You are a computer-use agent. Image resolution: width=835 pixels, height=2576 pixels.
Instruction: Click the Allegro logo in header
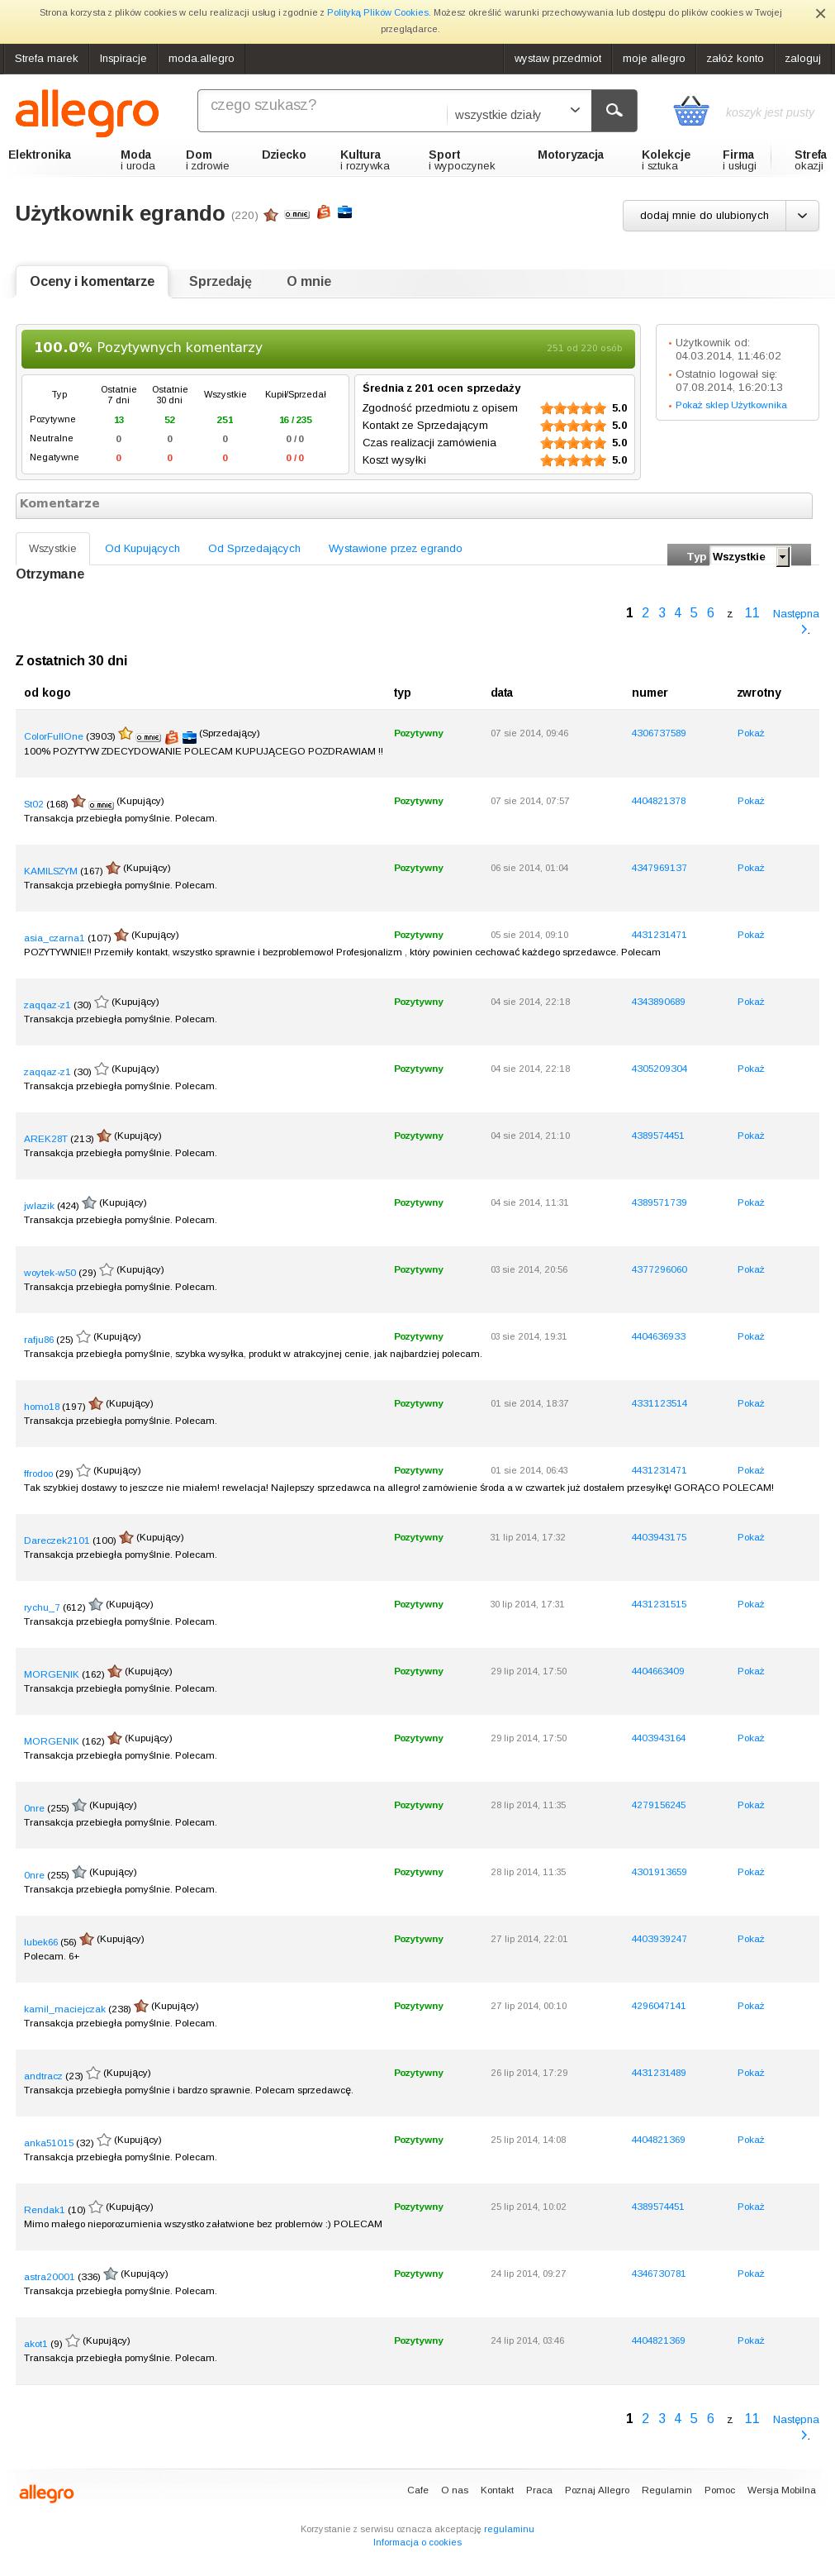click(x=87, y=112)
